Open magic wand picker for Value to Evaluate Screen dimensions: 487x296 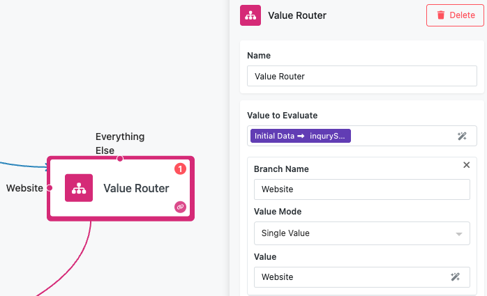[x=462, y=137]
